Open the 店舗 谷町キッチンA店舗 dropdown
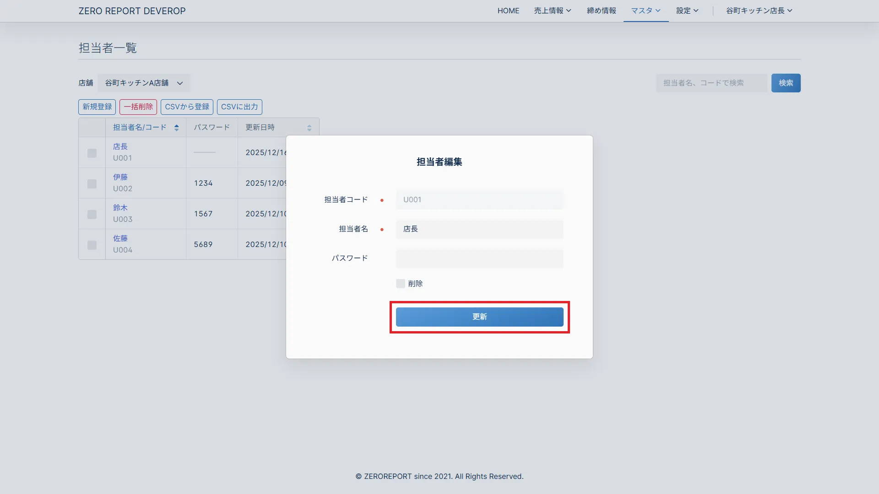Image resolution: width=879 pixels, height=494 pixels. tap(144, 83)
